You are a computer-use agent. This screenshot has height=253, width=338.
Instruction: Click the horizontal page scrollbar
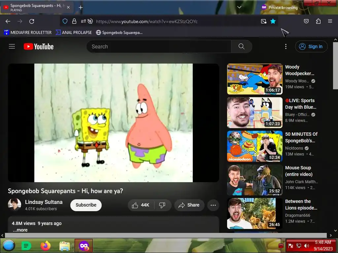(166, 235)
